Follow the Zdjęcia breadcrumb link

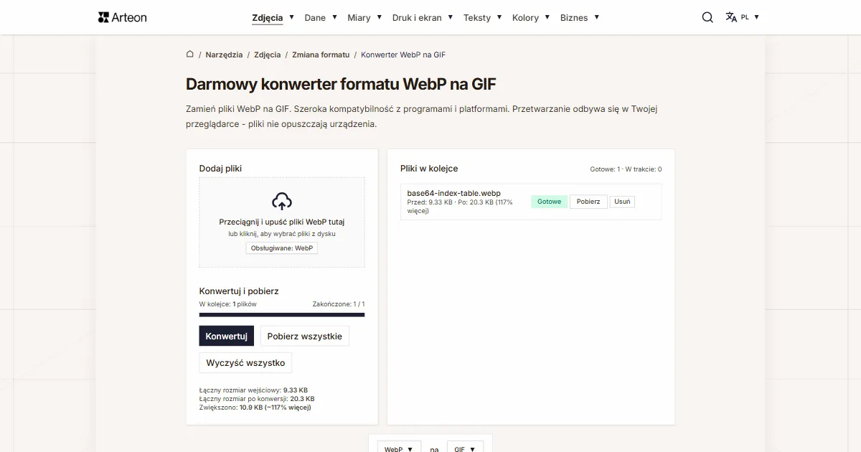267,55
